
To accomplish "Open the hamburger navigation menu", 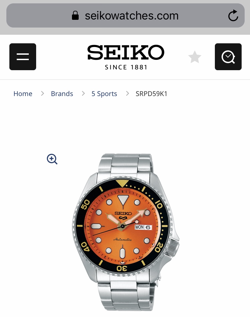I will (23, 57).
